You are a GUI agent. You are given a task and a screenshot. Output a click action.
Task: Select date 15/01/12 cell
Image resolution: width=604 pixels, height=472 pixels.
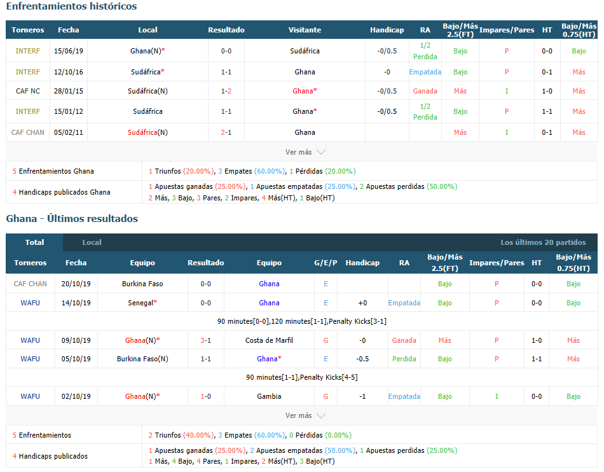69,112
